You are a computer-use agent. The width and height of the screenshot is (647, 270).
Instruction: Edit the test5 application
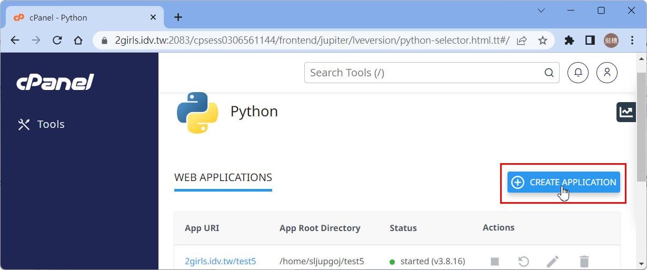(552, 261)
